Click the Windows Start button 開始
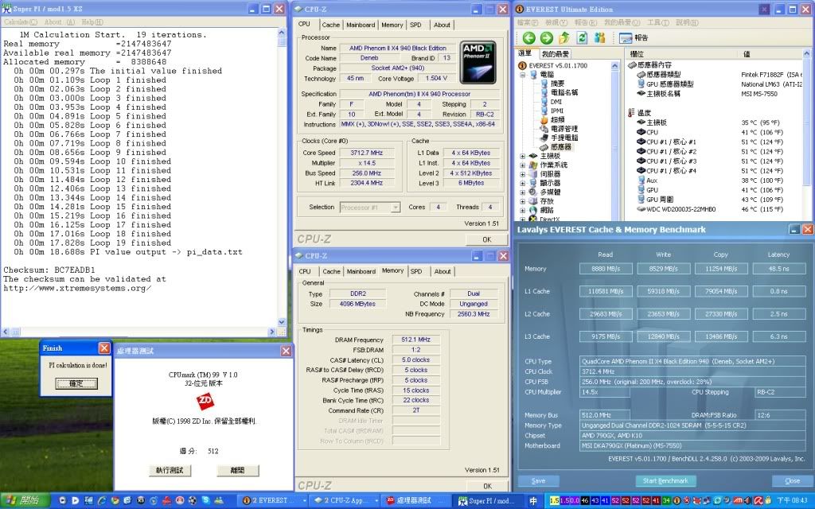Screen dimensions: 815x509 click(25, 501)
